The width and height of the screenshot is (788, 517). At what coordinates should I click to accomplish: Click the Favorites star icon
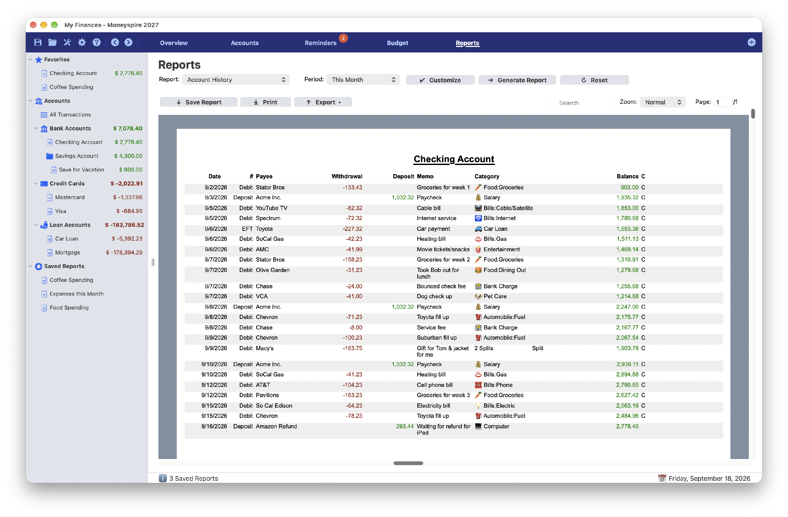(x=38, y=60)
